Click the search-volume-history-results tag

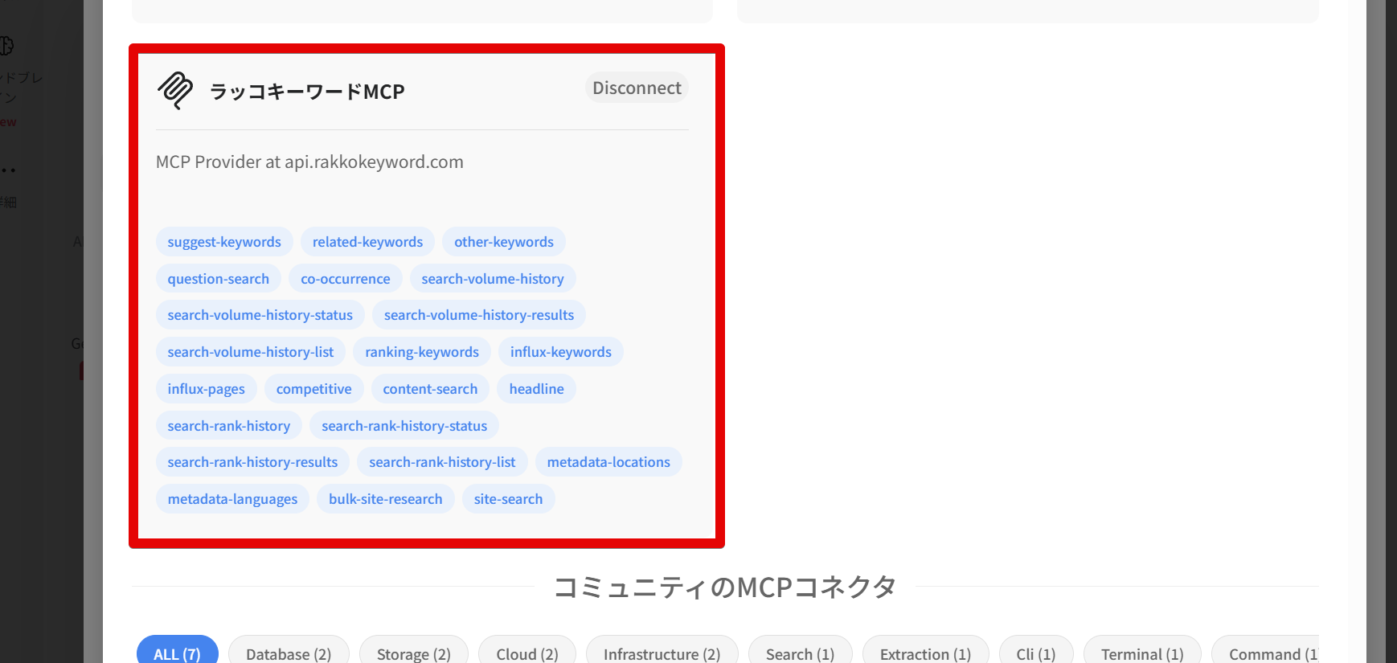(x=479, y=315)
